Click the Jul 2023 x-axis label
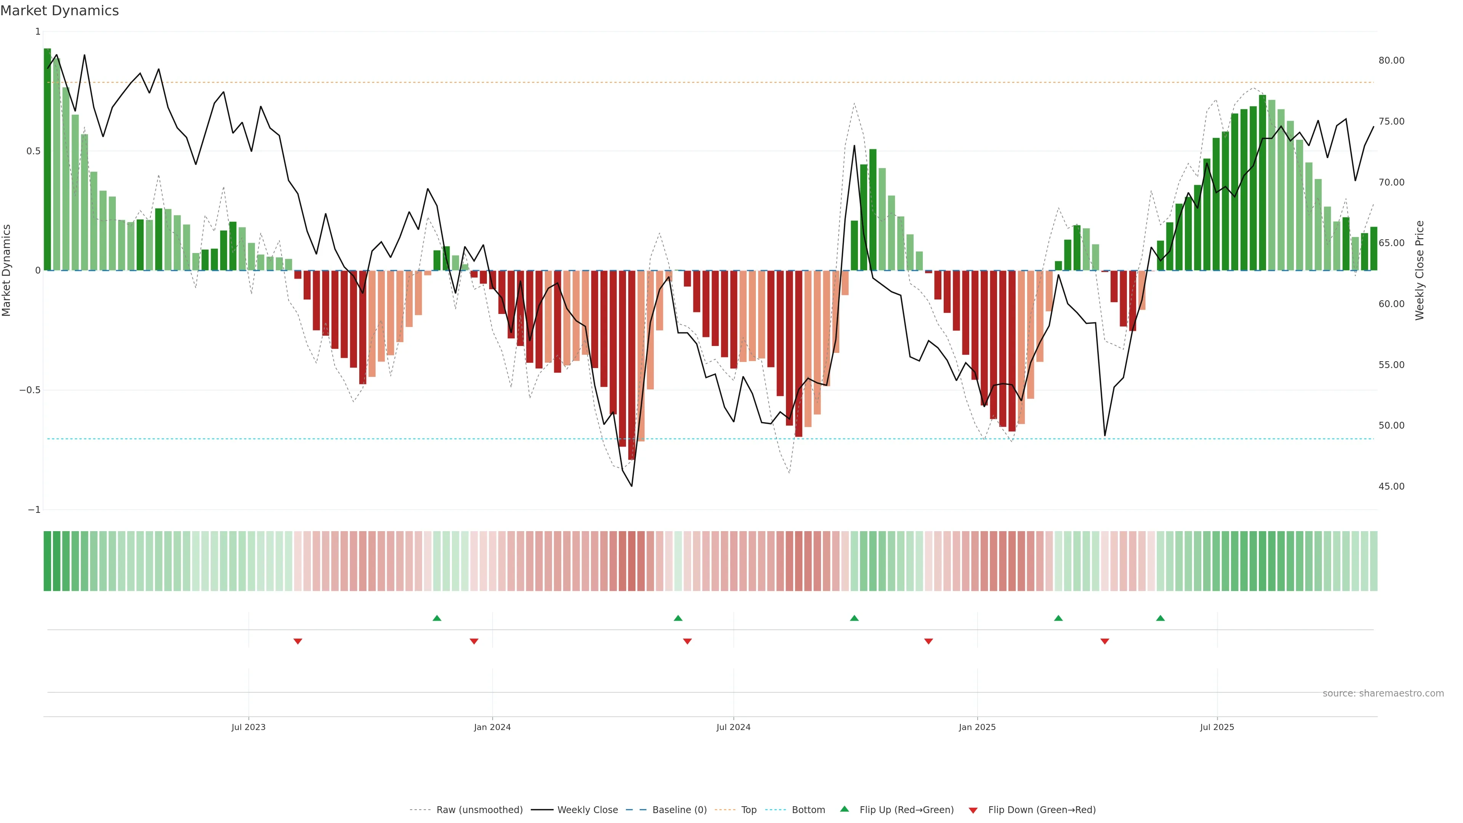The image size is (1463, 823). (x=248, y=727)
